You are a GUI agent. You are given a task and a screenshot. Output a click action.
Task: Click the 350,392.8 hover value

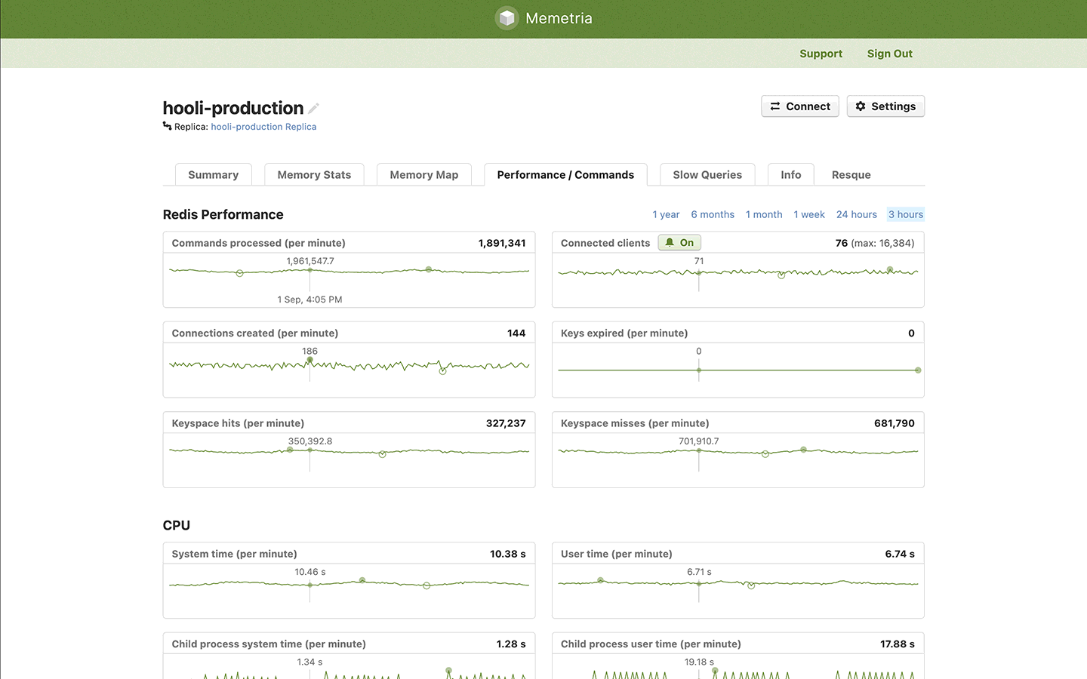[309, 441]
